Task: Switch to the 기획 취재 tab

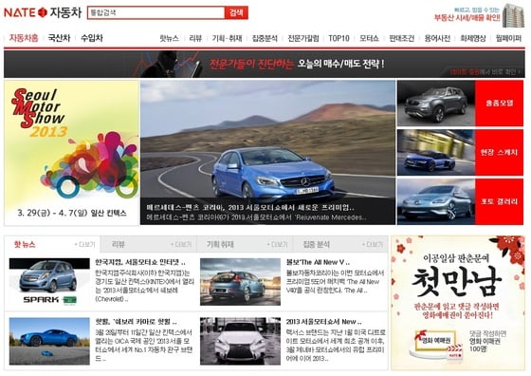Action: click(220, 244)
